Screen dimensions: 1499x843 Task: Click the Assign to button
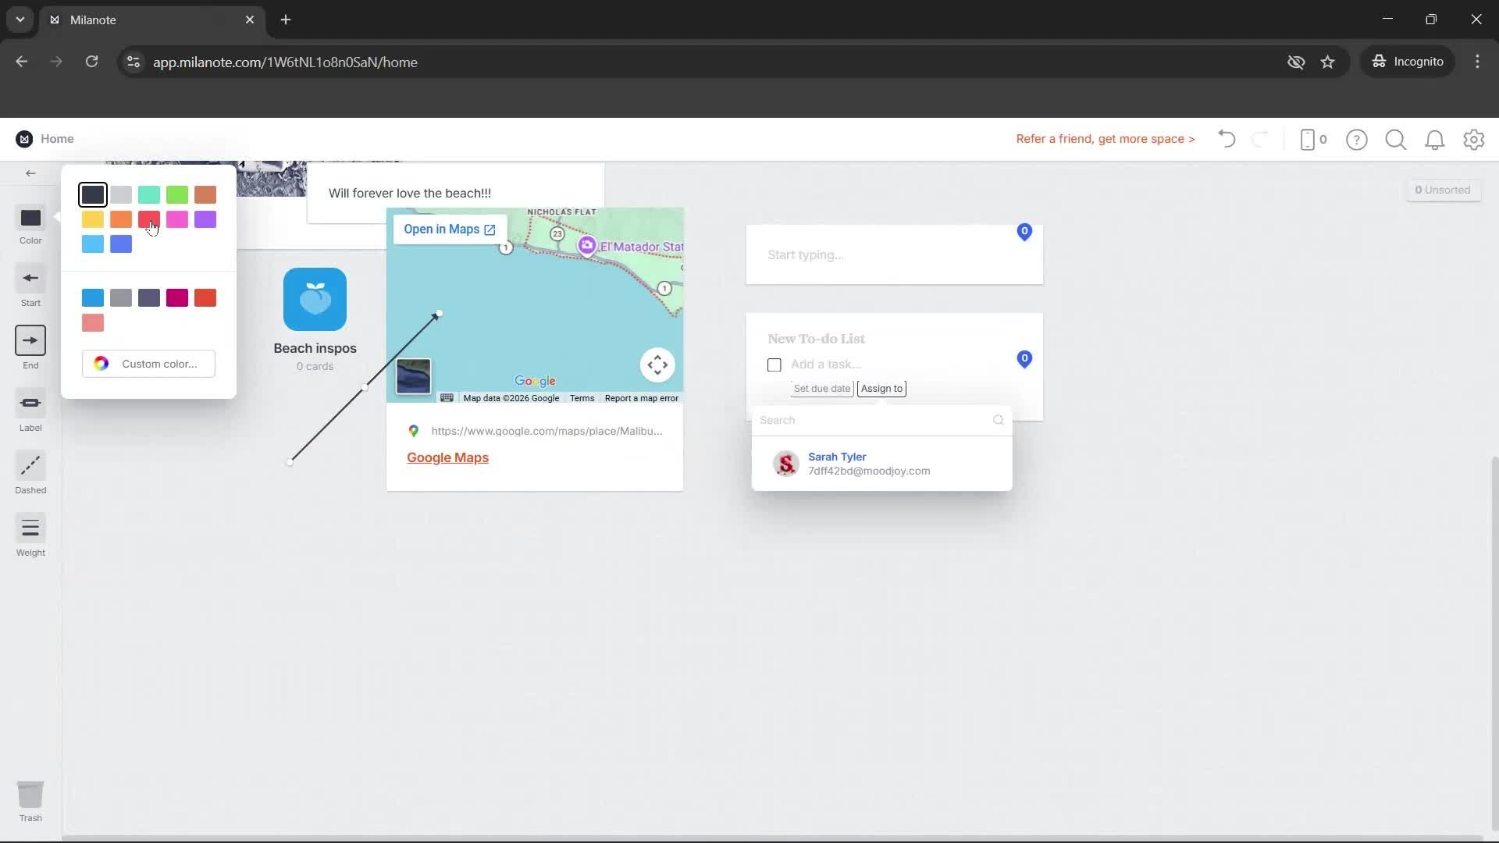pyautogui.click(x=881, y=388)
